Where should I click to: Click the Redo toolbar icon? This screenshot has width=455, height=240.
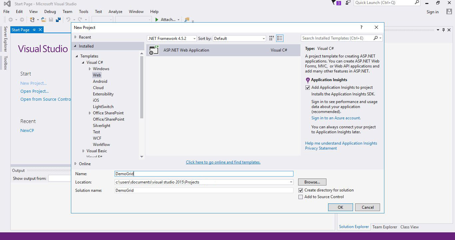[80, 20]
